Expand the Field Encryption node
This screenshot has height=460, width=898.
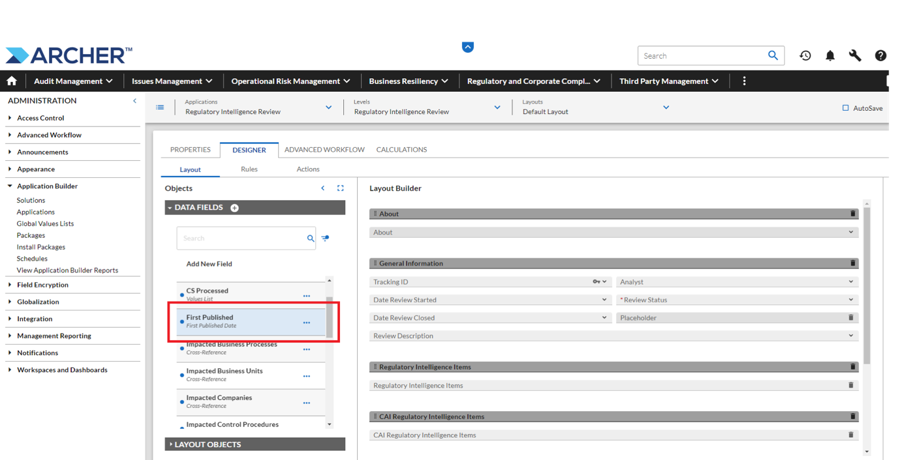10,285
